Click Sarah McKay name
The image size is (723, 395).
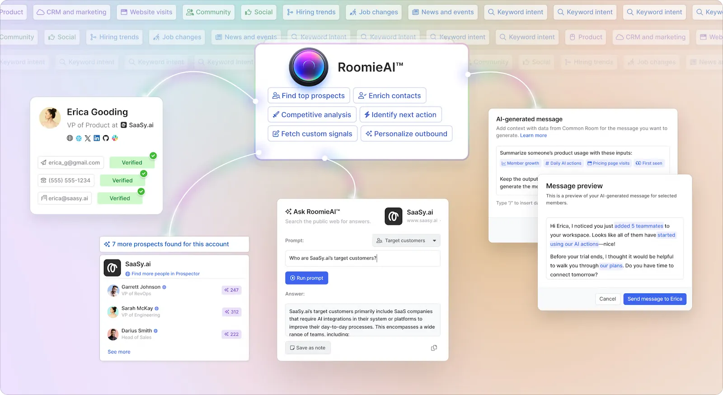(137, 308)
